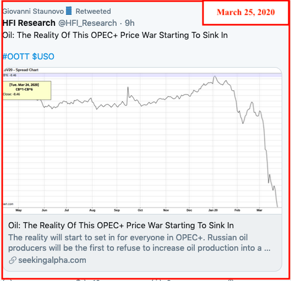Open the #OOTT hashtag

(x=16, y=57)
